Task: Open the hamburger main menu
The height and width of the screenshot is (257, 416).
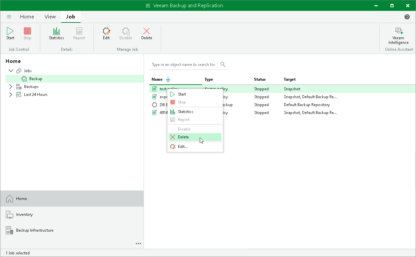Action: point(9,17)
